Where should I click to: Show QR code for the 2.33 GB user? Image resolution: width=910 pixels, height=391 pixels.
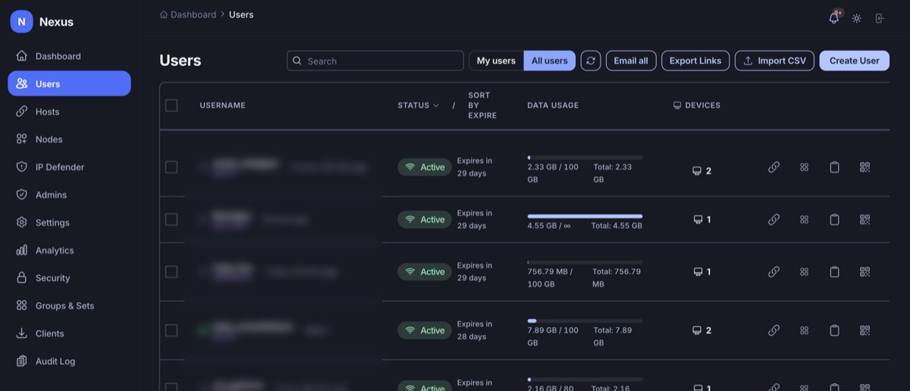tap(864, 167)
